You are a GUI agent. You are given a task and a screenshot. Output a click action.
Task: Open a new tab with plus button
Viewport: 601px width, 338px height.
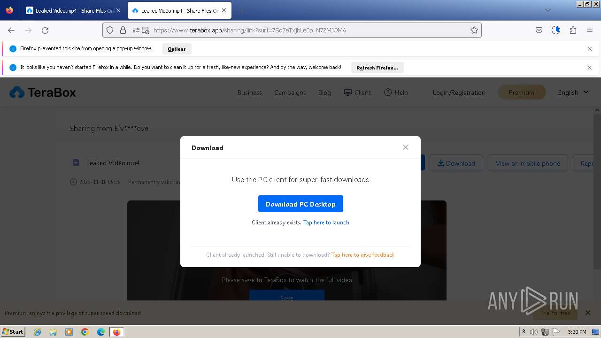(x=241, y=10)
